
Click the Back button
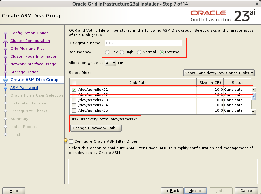point(172,191)
